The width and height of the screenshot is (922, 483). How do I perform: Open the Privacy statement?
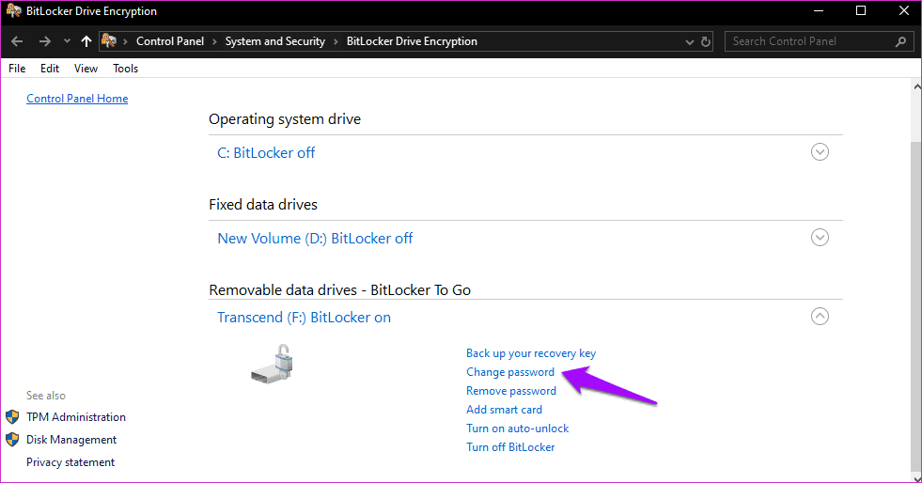(70, 462)
